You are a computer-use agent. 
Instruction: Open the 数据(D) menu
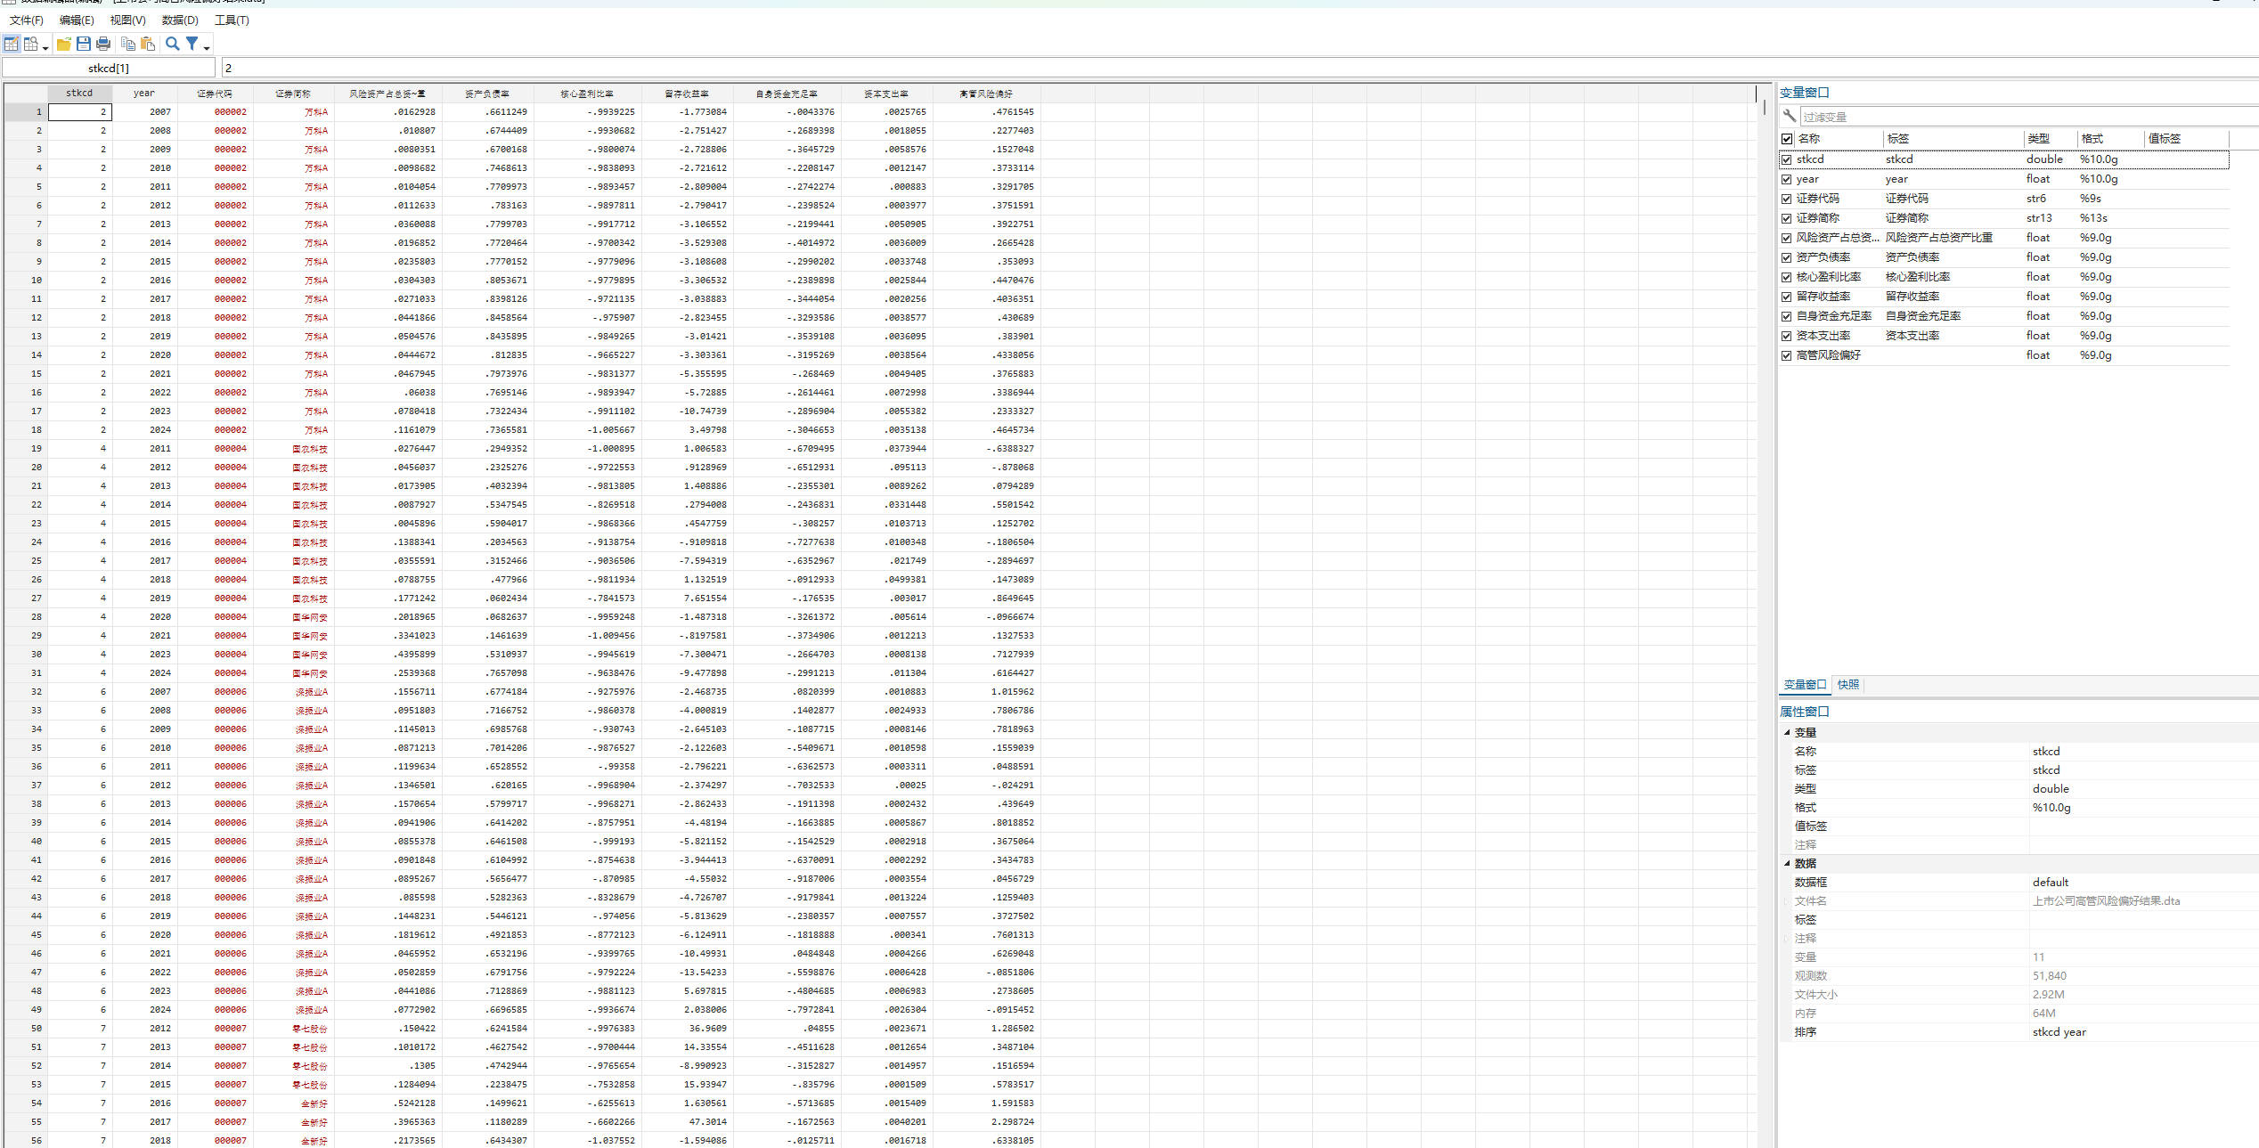click(x=180, y=20)
